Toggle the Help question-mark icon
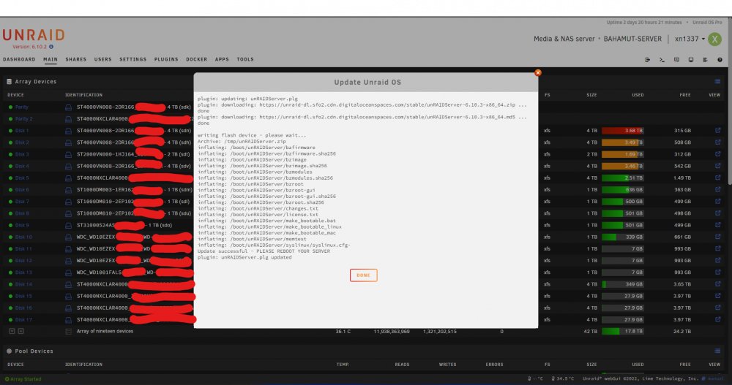The height and width of the screenshot is (385, 732). (x=720, y=60)
